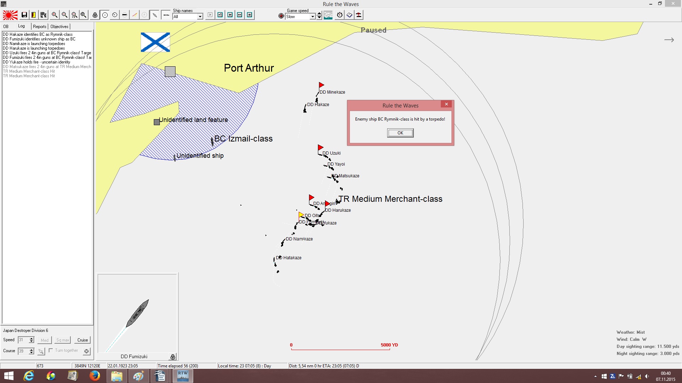Open the Game speed dropdown
This screenshot has width=682, height=383.
click(x=301, y=17)
